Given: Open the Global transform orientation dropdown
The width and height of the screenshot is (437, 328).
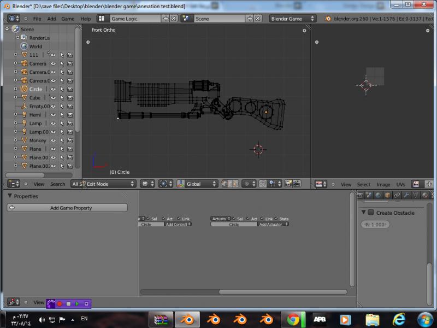Looking at the screenshot, I should pos(200,184).
